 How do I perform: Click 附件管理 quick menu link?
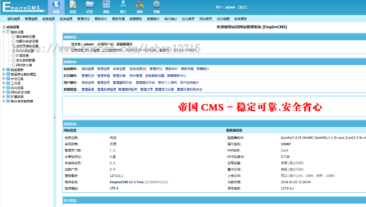(136, 75)
